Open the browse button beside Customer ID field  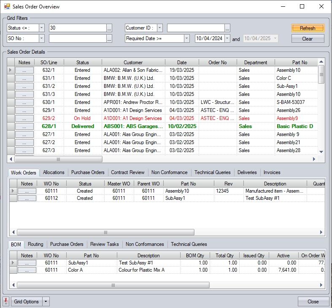227,28
